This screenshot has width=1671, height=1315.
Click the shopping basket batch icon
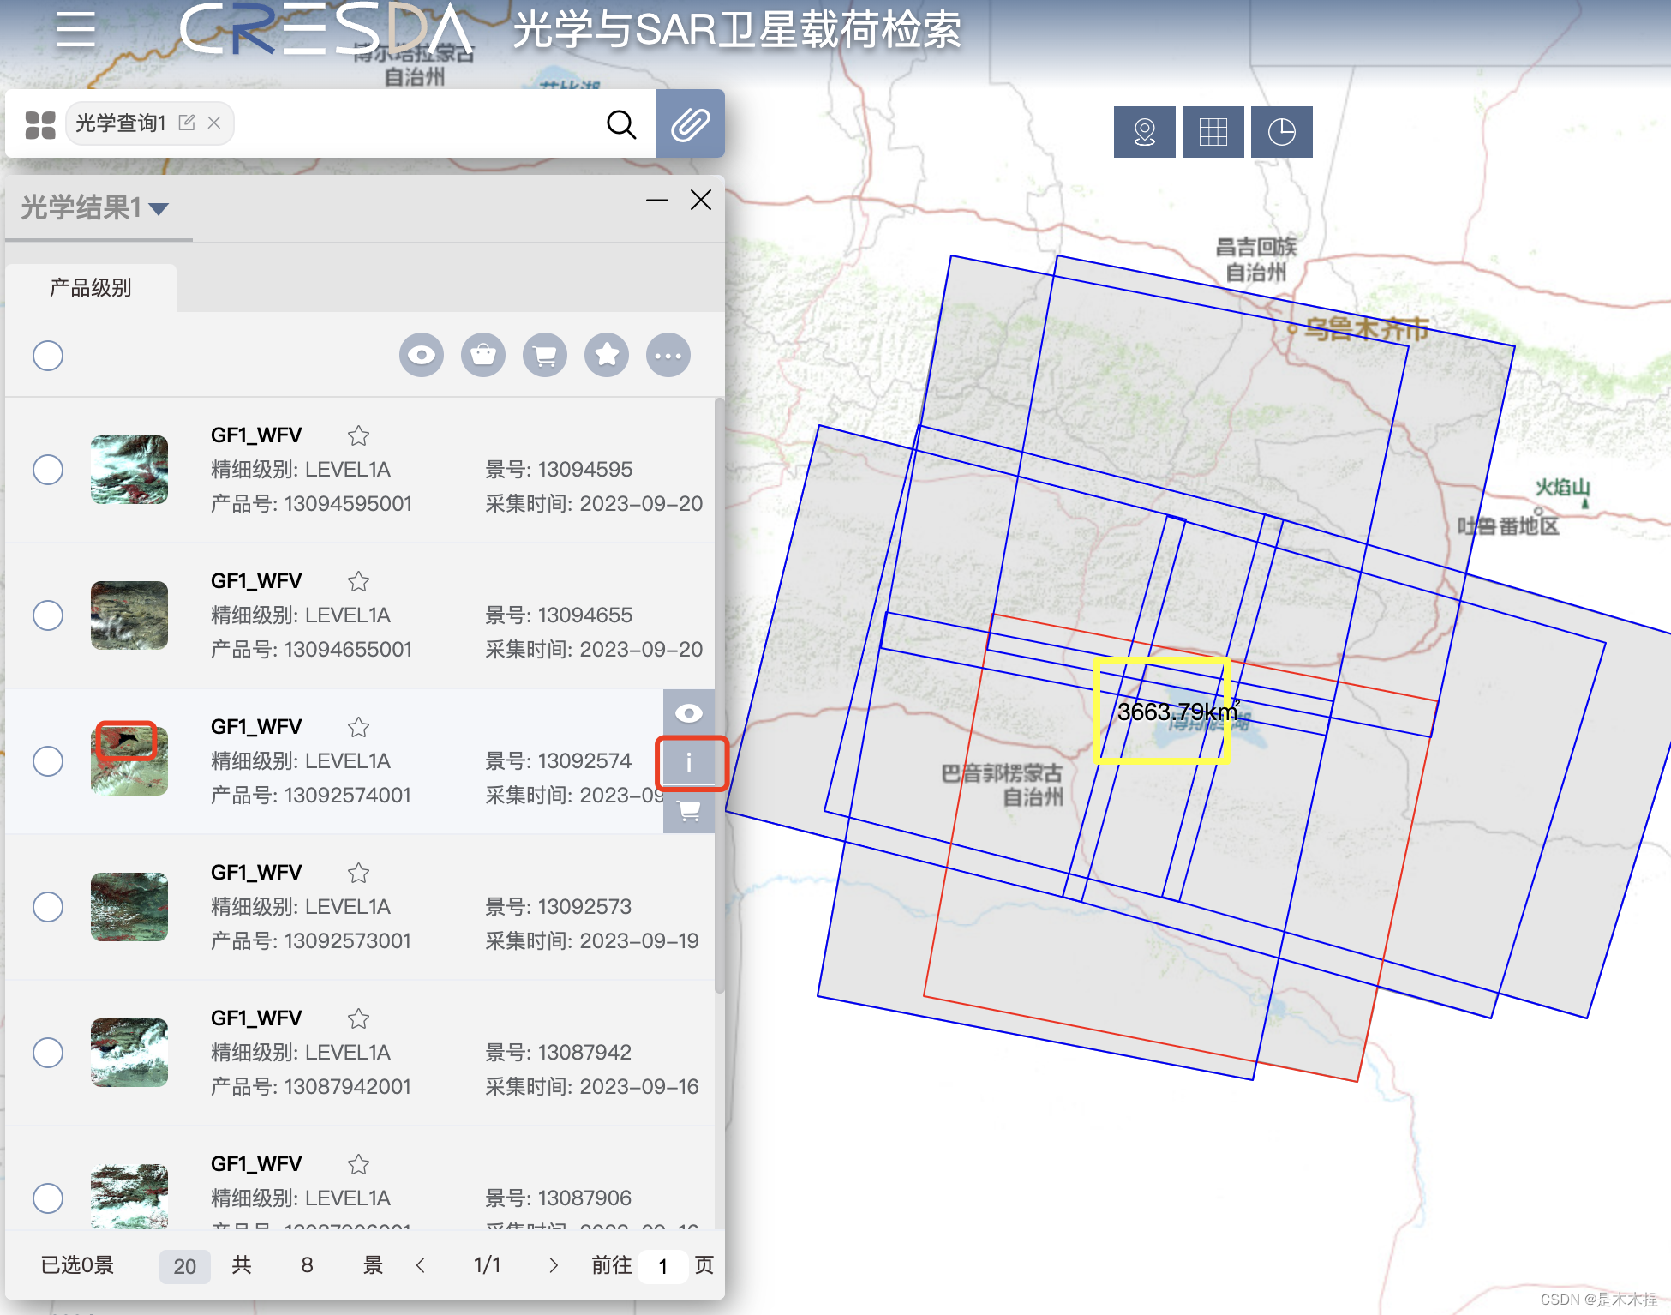(x=483, y=355)
